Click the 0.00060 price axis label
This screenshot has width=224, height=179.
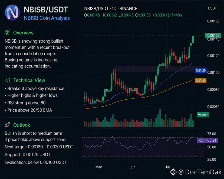tap(213, 107)
